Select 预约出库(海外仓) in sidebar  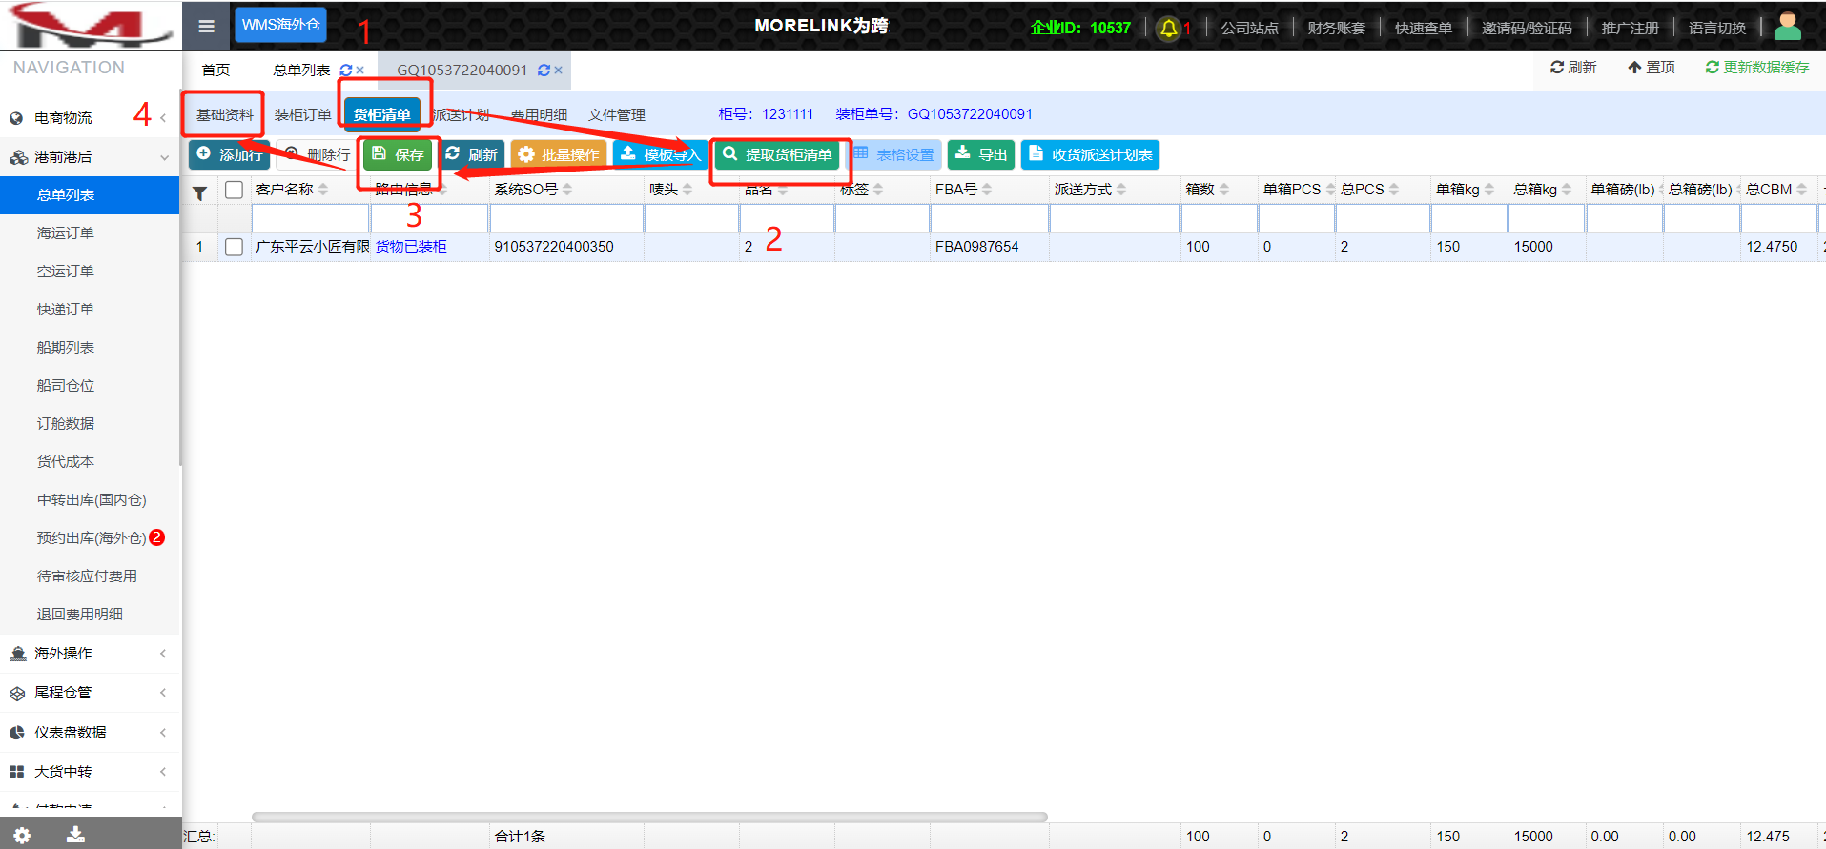click(90, 538)
